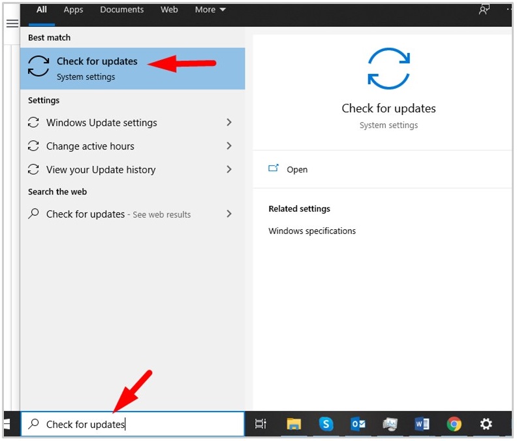This screenshot has width=517, height=441.
Task: Switch to the Apps tab
Action: coord(73,10)
